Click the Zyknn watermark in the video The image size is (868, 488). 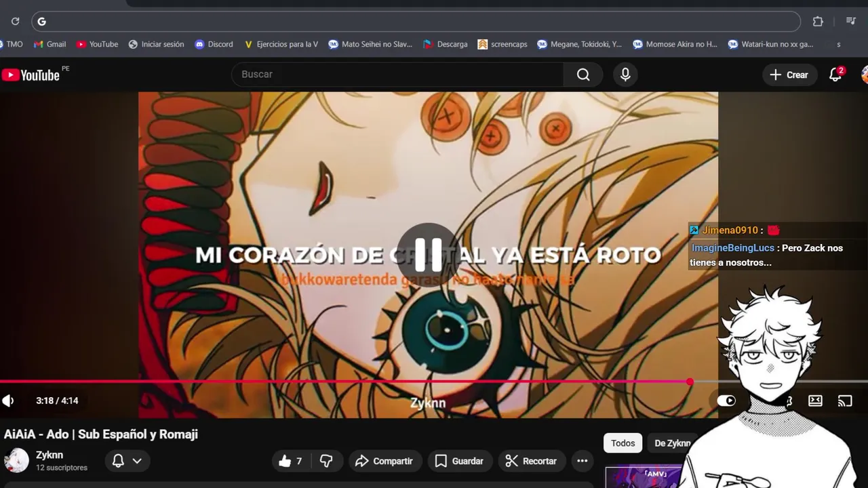click(428, 403)
